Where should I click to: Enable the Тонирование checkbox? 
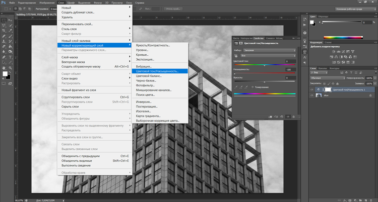(x=252, y=87)
